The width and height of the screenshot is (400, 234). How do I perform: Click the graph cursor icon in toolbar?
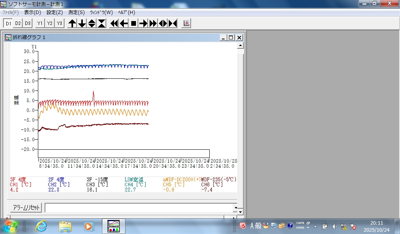(x=186, y=23)
